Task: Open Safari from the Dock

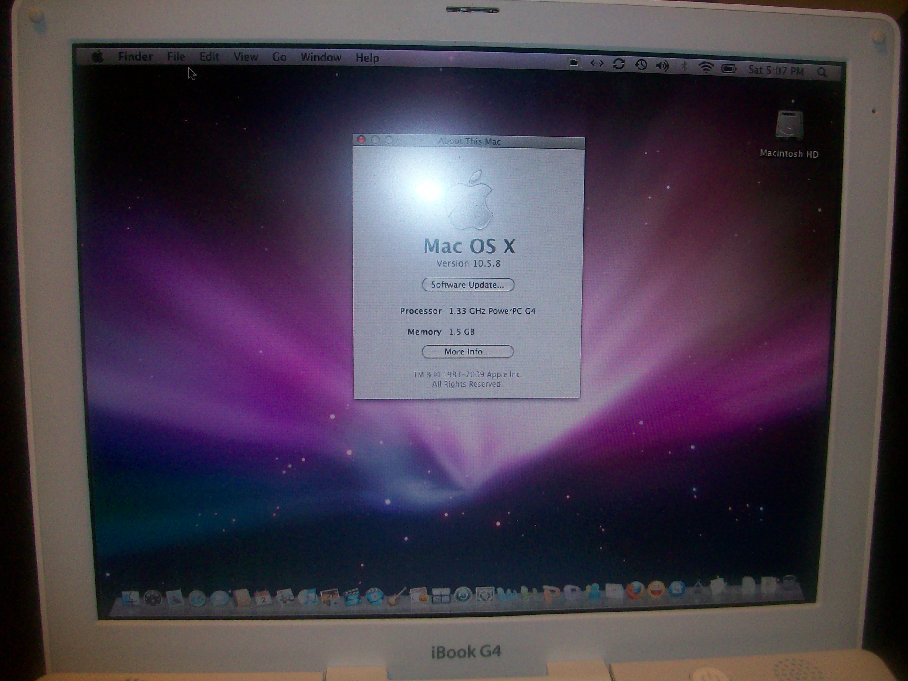Action: (197, 599)
